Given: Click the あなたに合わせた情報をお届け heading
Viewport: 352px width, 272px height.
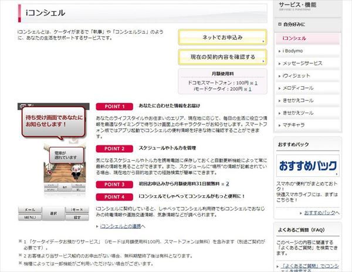Looking at the screenshot, I should [170, 106].
